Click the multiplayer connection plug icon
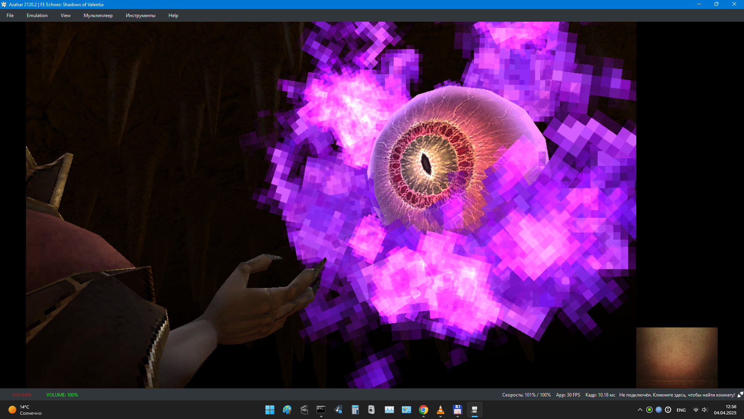 tap(740, 395)
